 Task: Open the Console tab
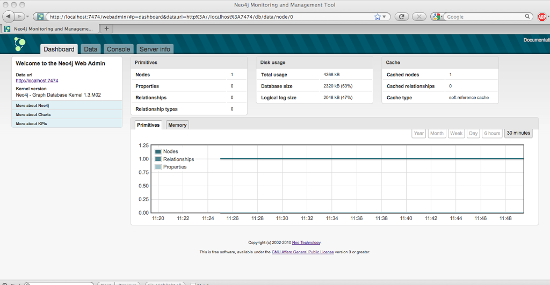119,49
